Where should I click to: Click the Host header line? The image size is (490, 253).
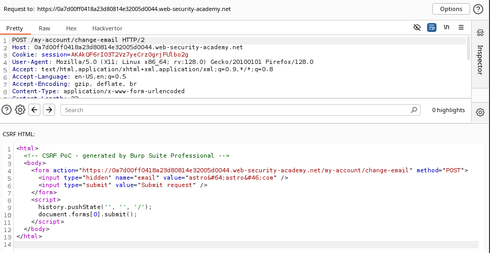[127, 48]
